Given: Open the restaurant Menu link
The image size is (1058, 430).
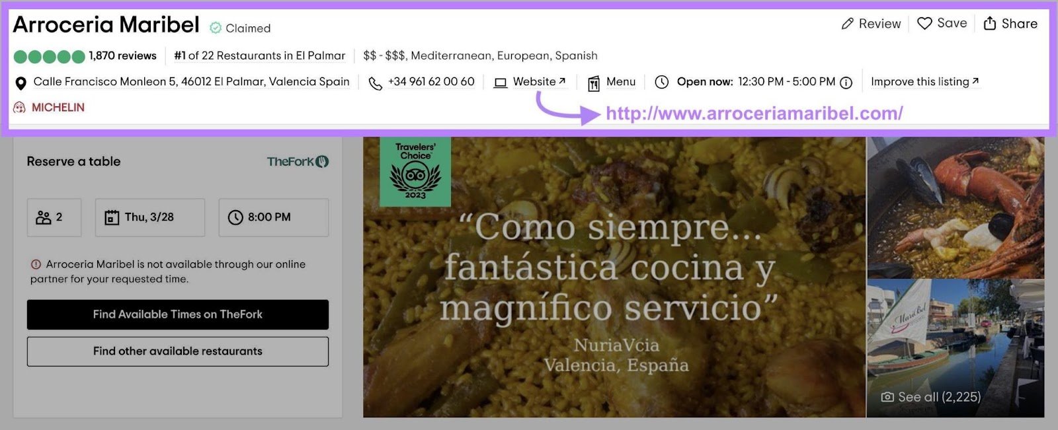Looking at the screenshot, I should pyautogui.click(x=621, y=82).
